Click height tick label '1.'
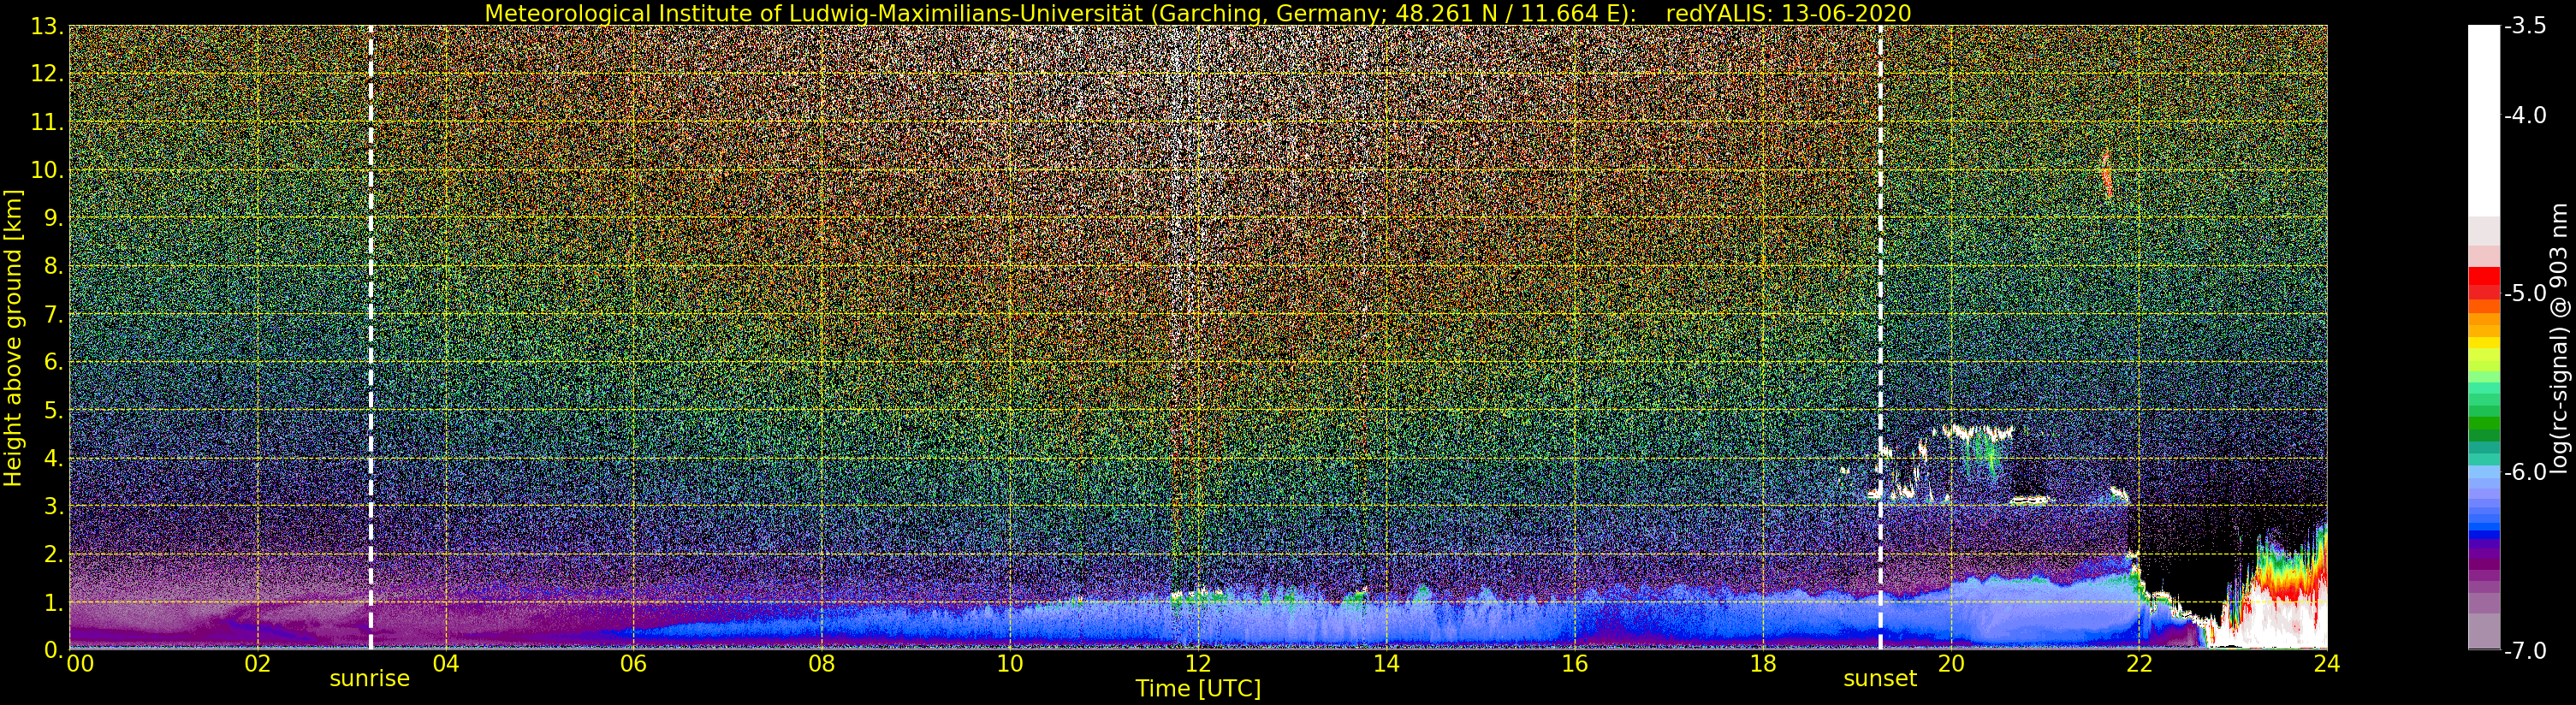The image size is (2576, 705). pyautogui.click(x=53, y=602)
